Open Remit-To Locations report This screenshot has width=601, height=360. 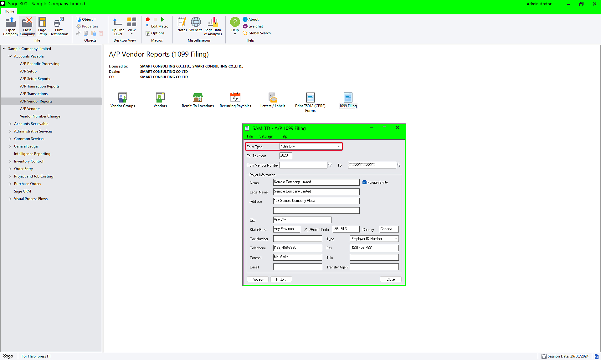(x=198, y=100)
